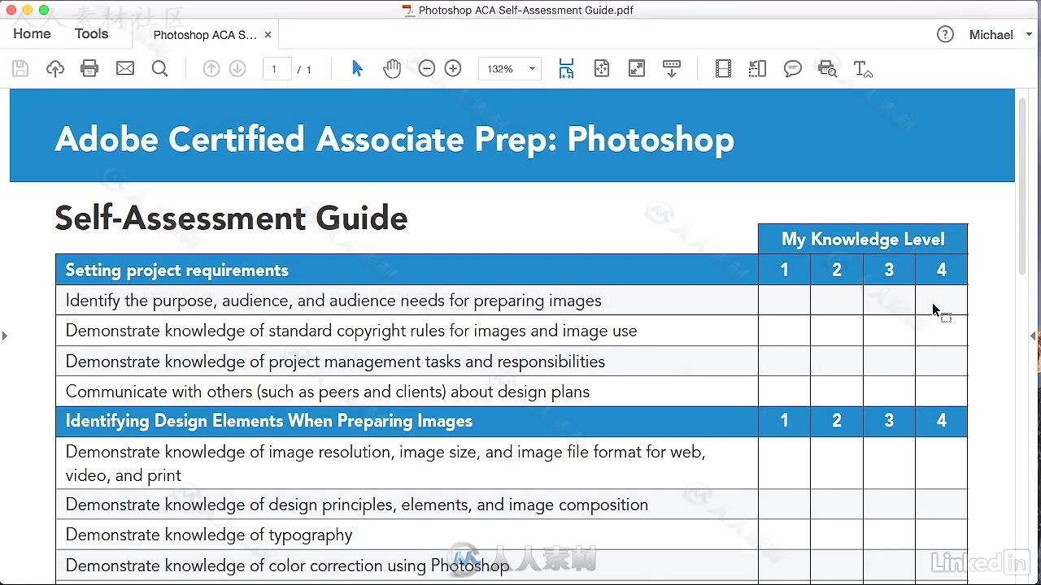Click the project management tasks row text
Screen dimensions: 1041x585
point(335,362)
